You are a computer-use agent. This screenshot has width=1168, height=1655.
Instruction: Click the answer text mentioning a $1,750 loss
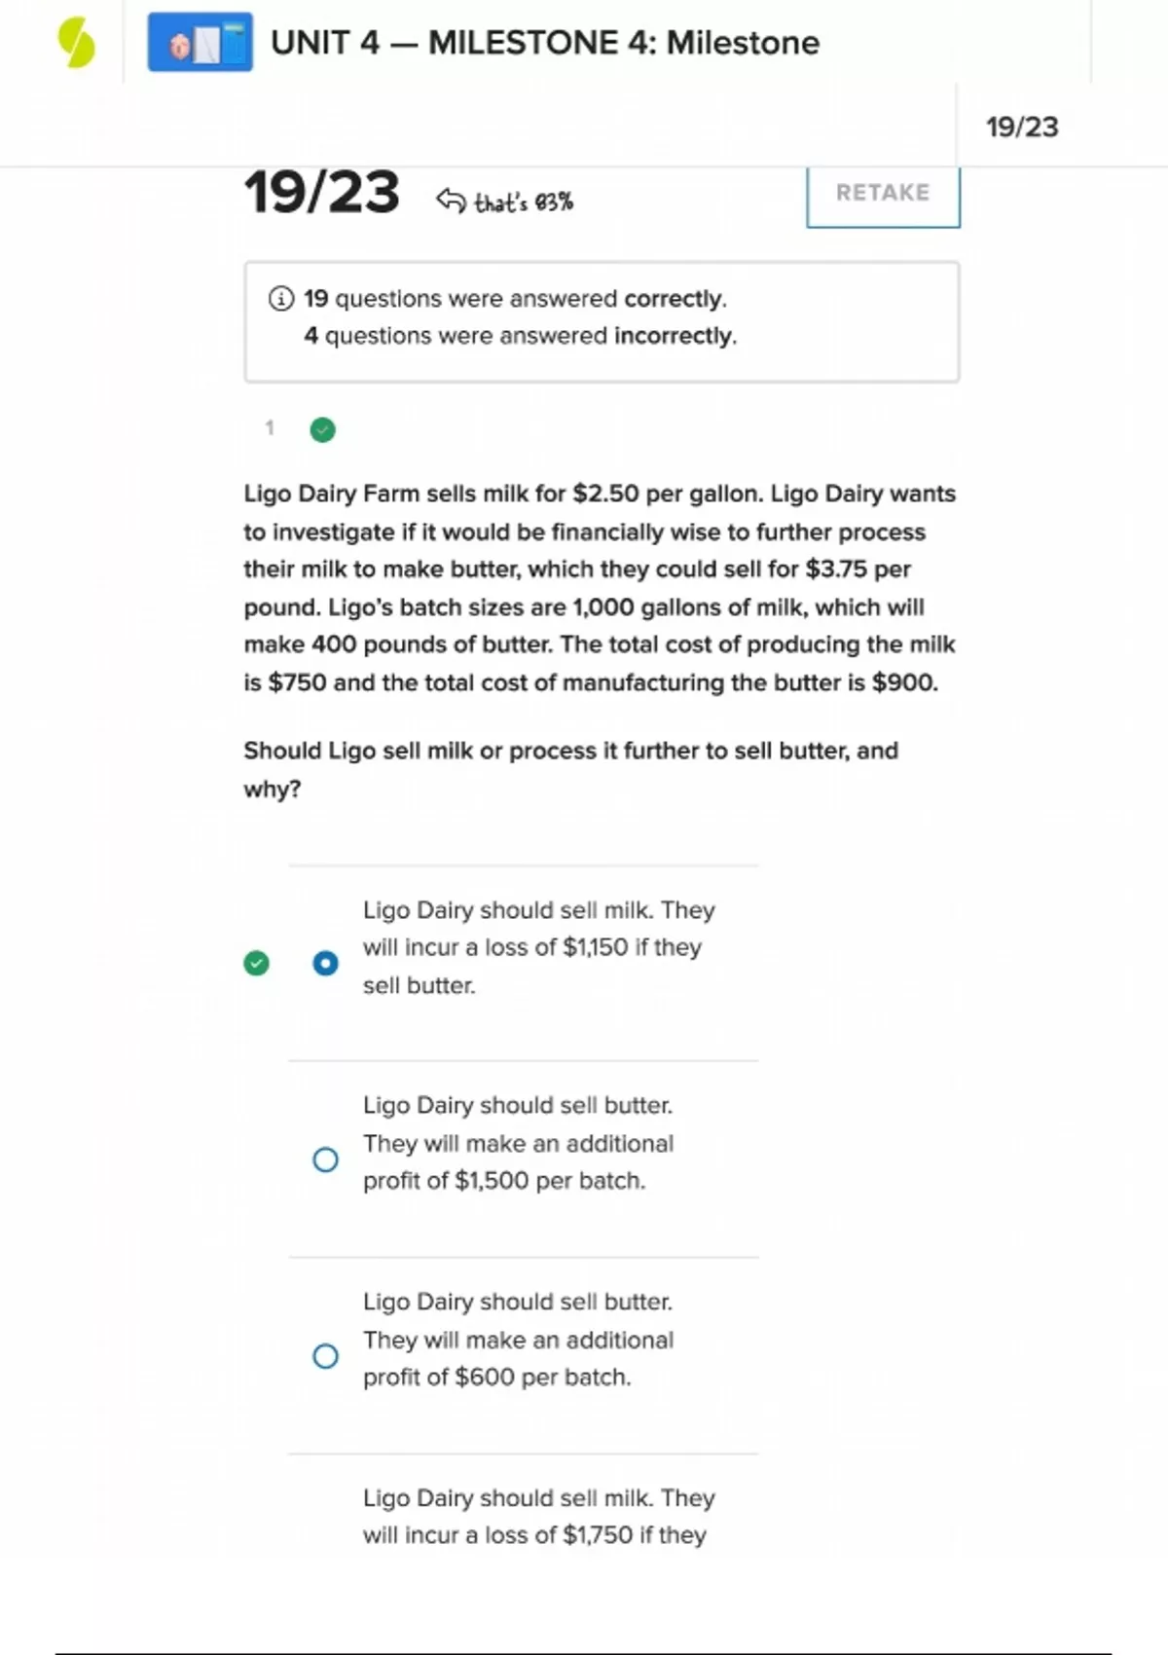(x=538, y=1516)
